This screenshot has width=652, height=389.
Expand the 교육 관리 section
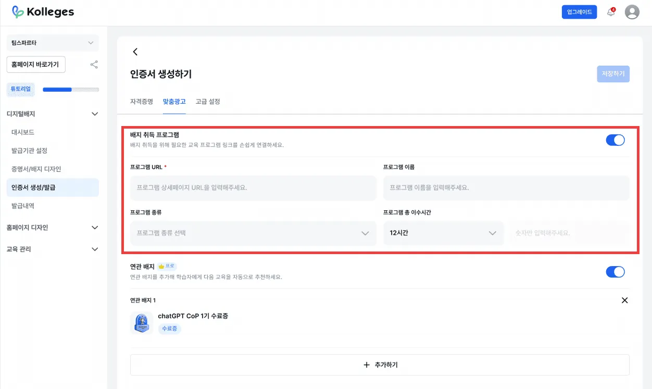(95, 249)
